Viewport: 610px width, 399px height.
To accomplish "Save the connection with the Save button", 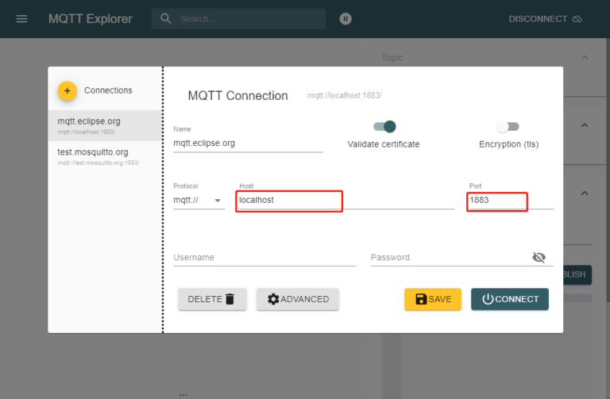I will pos(432,299).
